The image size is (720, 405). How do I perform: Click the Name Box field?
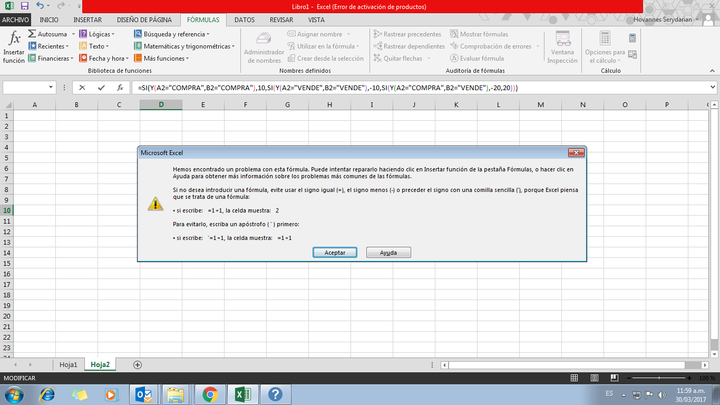click(x=25, y=88)
